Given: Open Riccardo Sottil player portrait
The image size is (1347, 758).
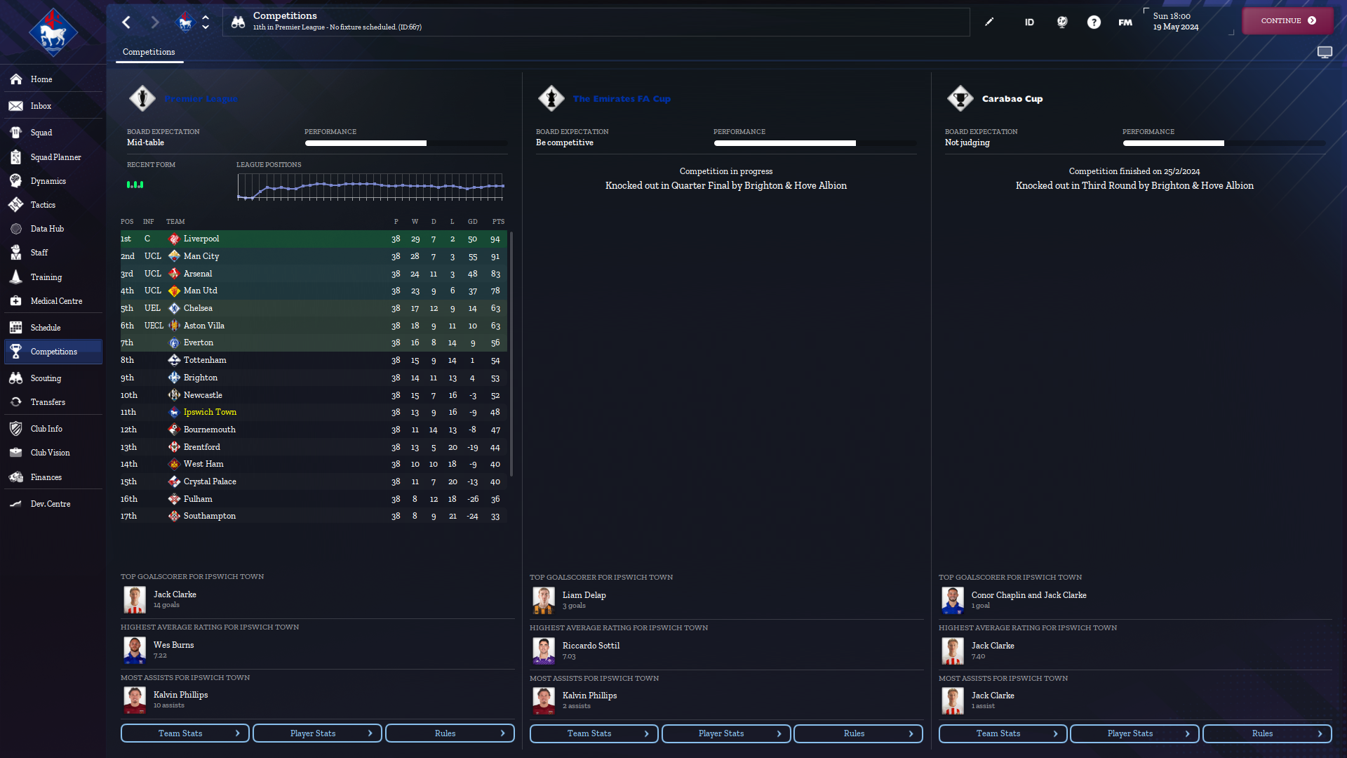Looking at the screenshot, I should point(544,651).
